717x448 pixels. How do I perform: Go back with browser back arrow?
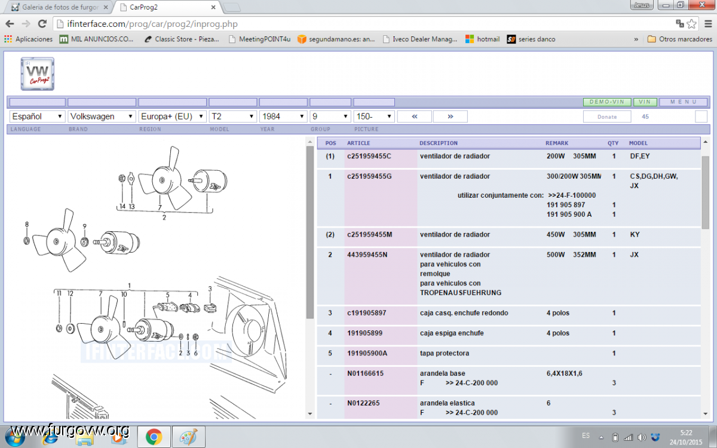pyautogui.click(x=10, y=24)
